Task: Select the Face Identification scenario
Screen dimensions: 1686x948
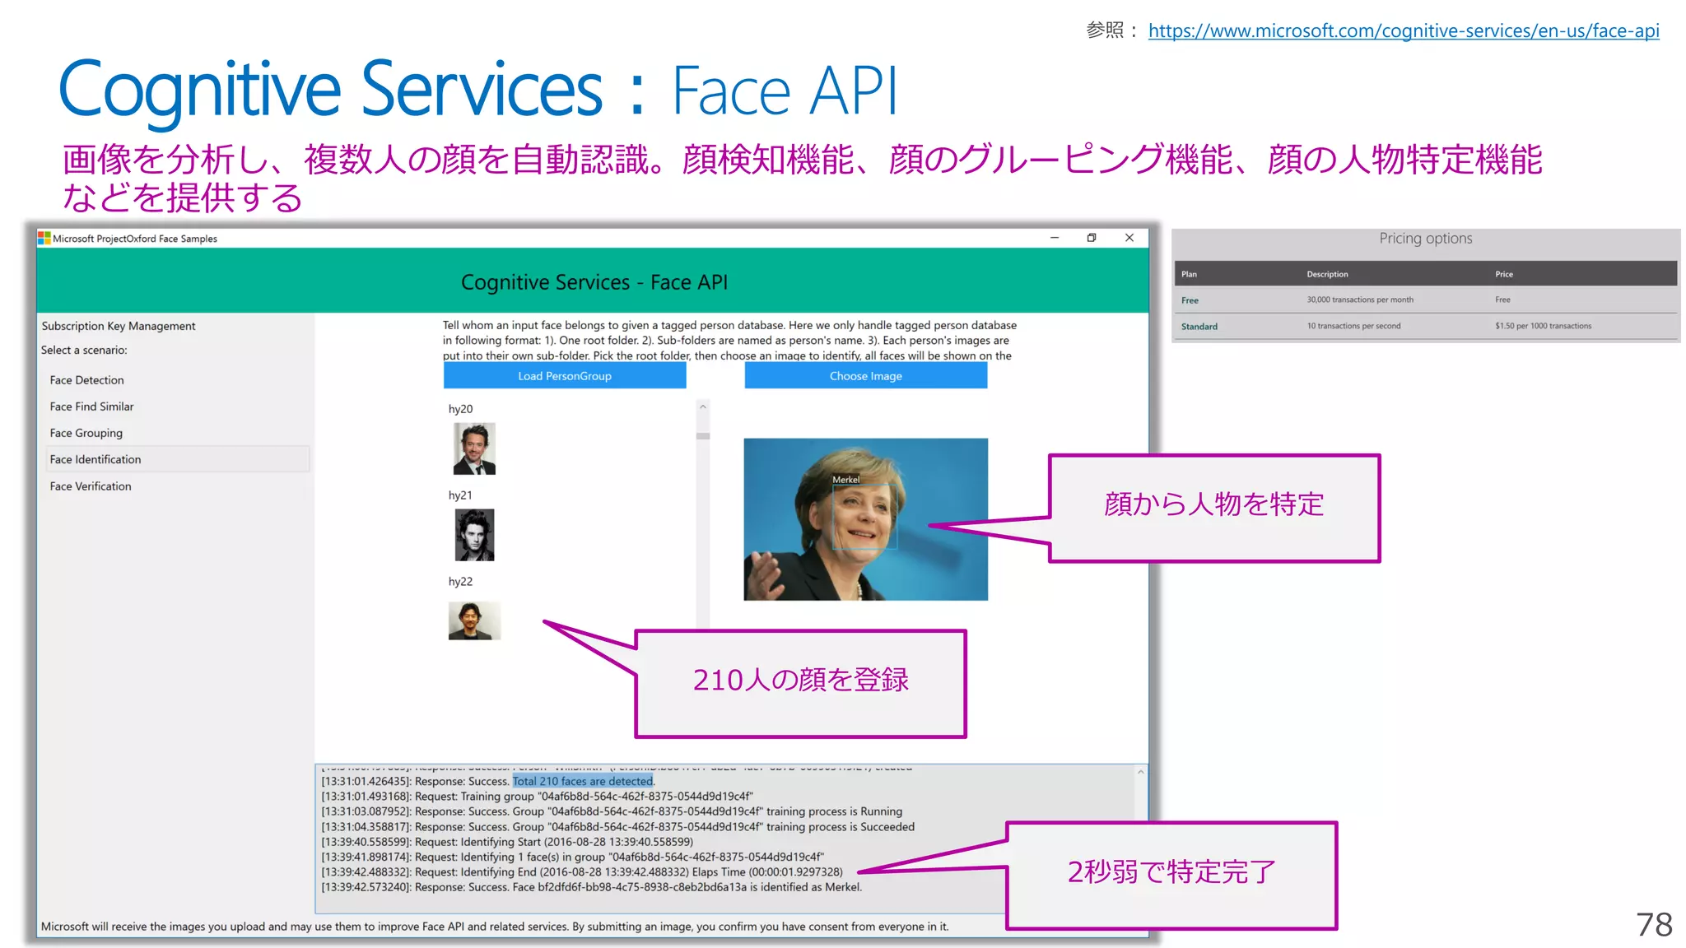Action: tap(178, 459)
